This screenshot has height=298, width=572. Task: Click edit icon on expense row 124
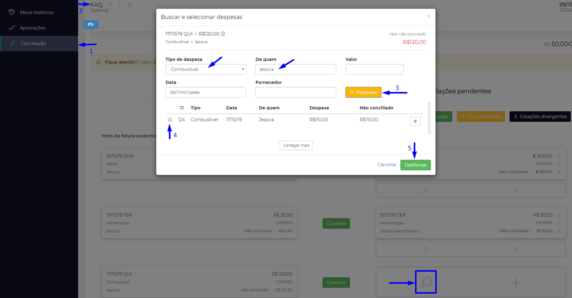pos(415,121)
